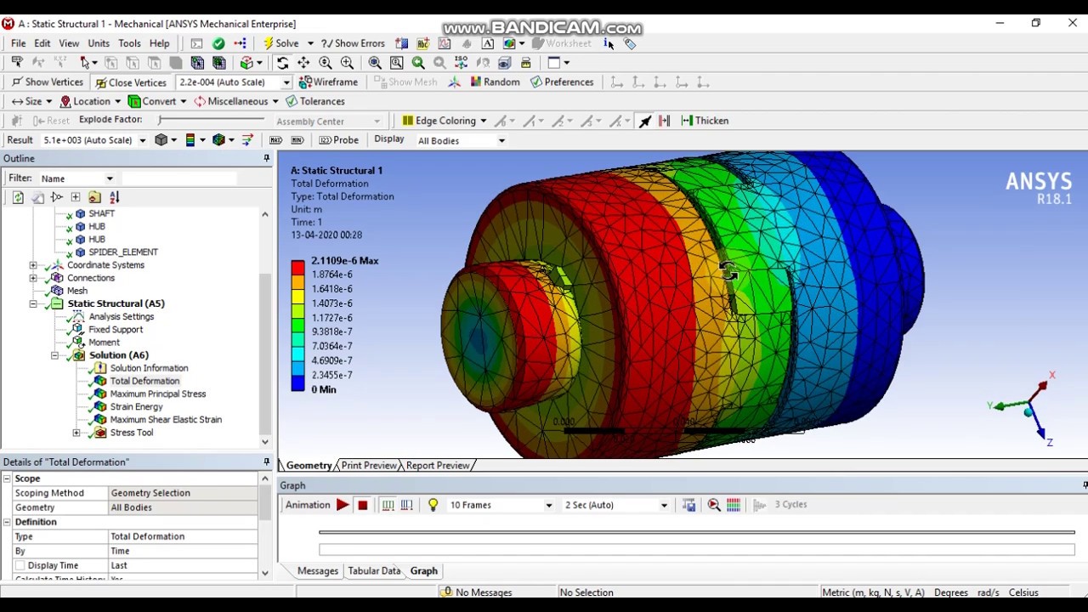Open the vertex Auto Scale dropdown
Image resolution: width=1088 pixels, height=612 pixels.
[286, 82]
